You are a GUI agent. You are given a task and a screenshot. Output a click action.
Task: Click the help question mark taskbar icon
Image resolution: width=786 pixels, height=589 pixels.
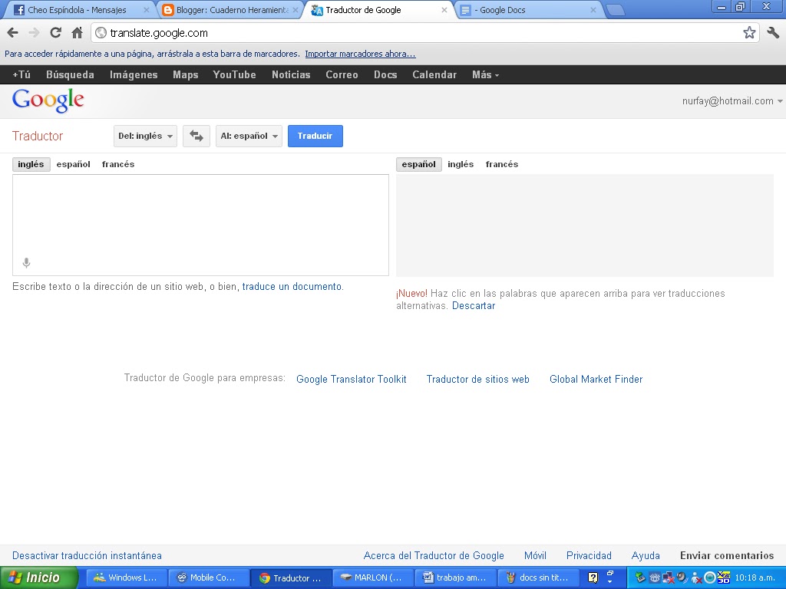click(x=593, y=578)
